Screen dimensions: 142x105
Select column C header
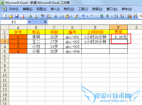54,27
